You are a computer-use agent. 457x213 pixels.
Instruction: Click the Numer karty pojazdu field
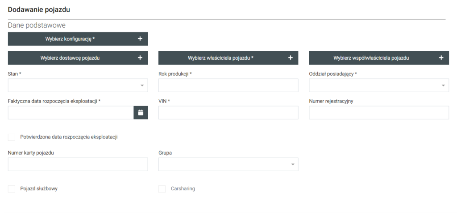click(78, 164)
